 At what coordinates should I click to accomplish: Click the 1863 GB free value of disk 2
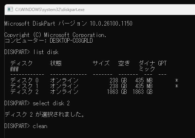(x=143, y=92)
